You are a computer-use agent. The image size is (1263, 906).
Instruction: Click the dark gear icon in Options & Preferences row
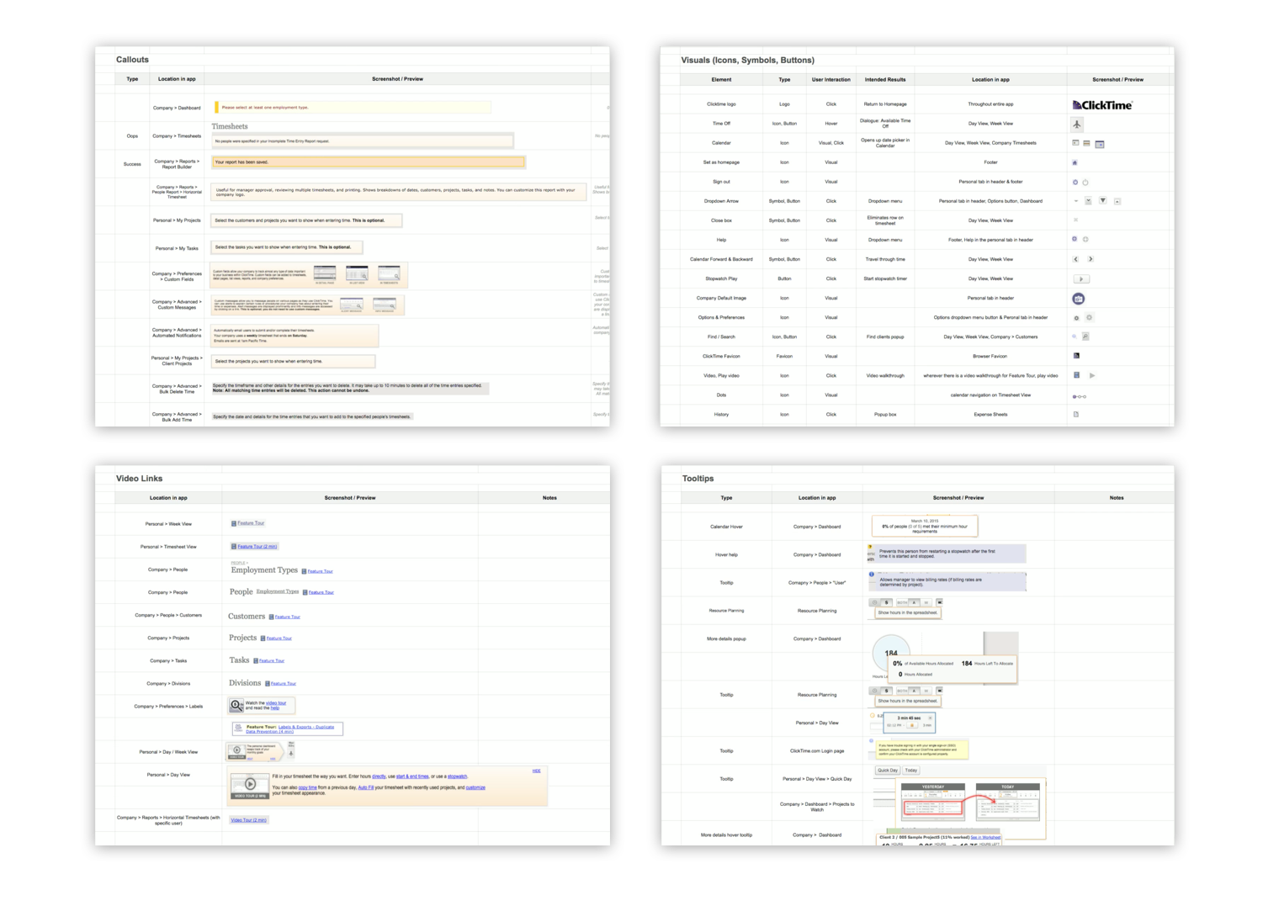(x=1076, y=318)
